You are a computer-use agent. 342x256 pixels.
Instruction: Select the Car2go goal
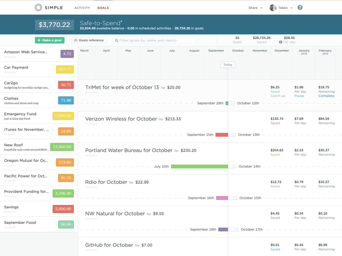point(39,85)
